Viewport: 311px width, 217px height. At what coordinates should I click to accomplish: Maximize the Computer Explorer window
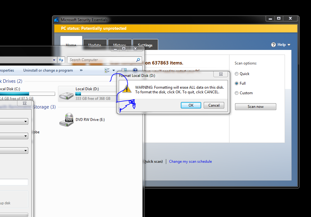(x=124, y=49)
